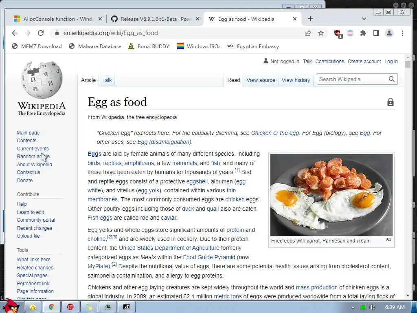
Task: Go back using the browser back arrow
Action: coord(15,33)
